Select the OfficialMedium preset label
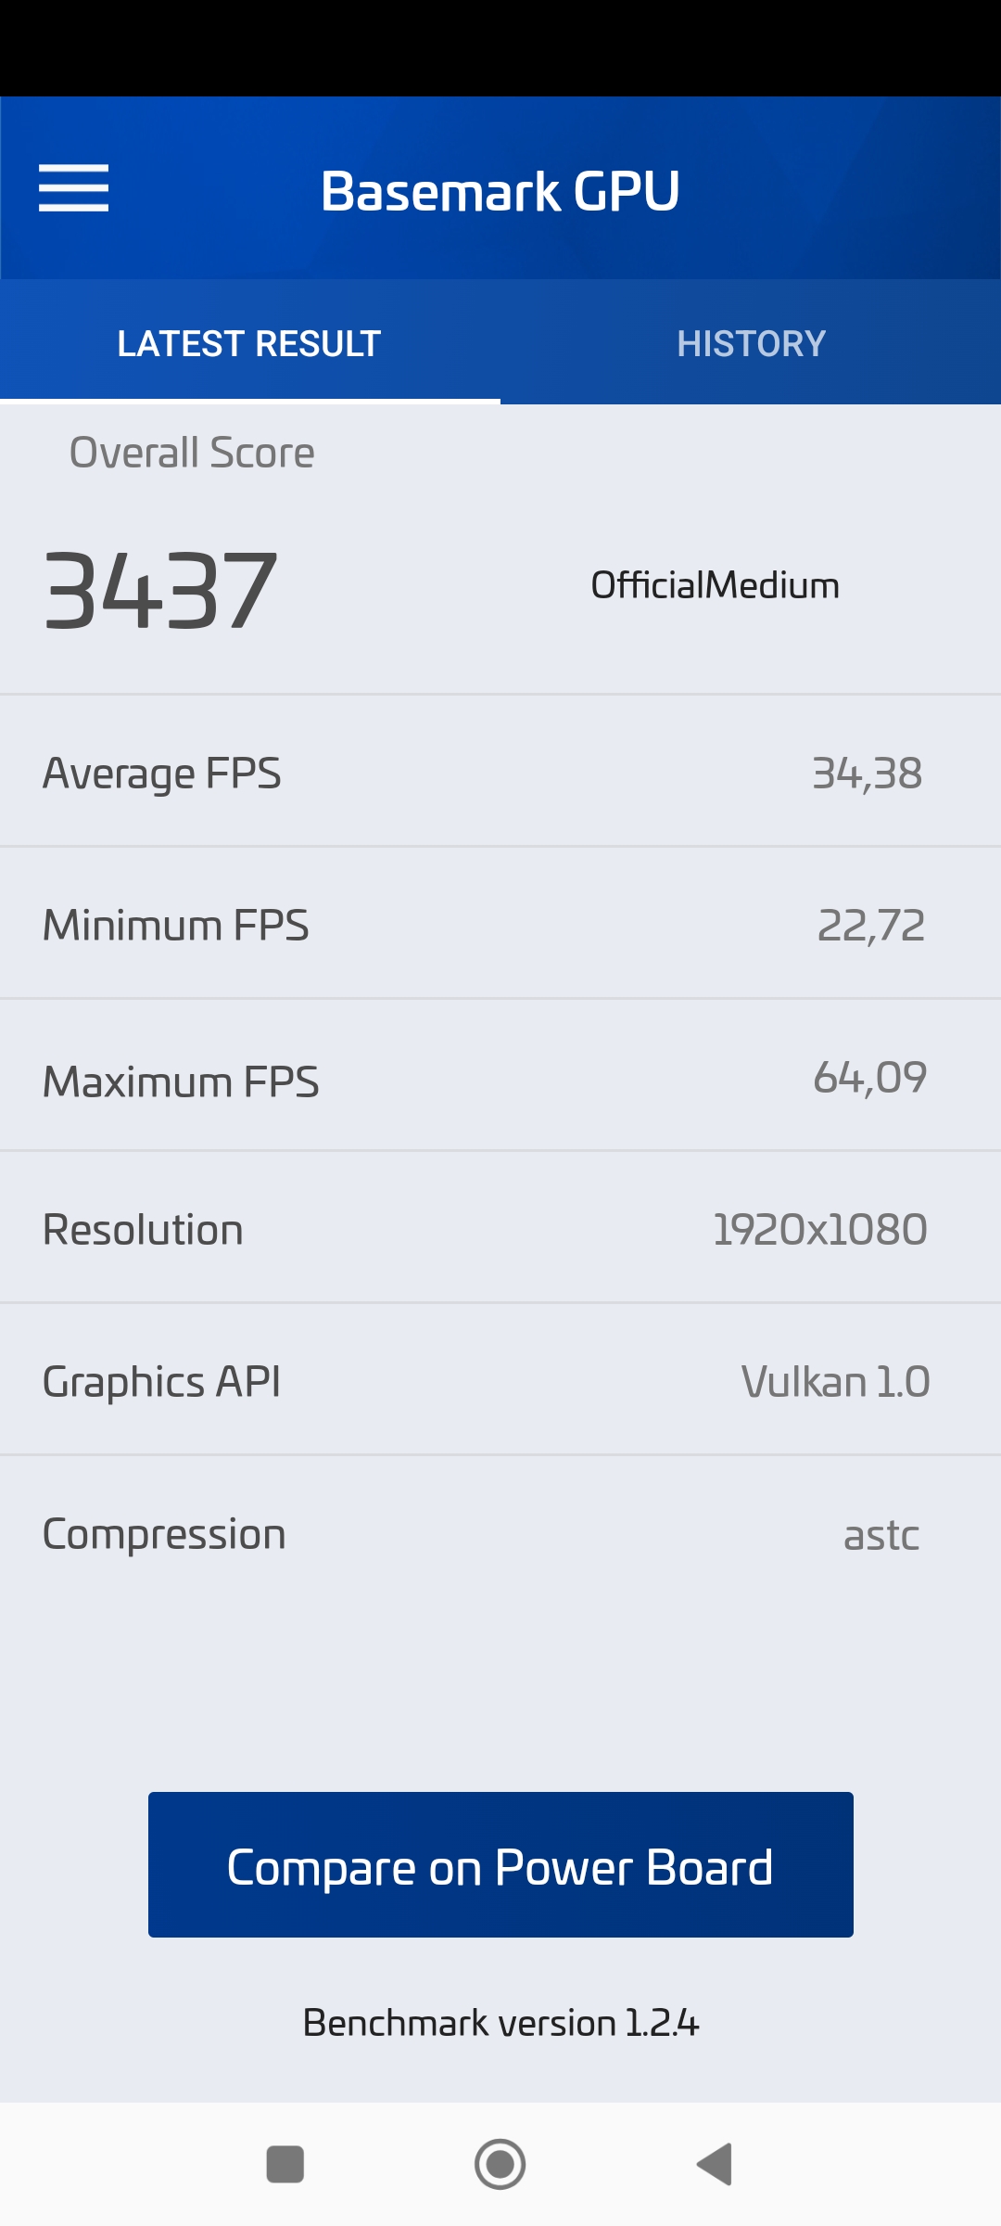The height and width of the screenshot is (2226, 1001). (715, 585)
